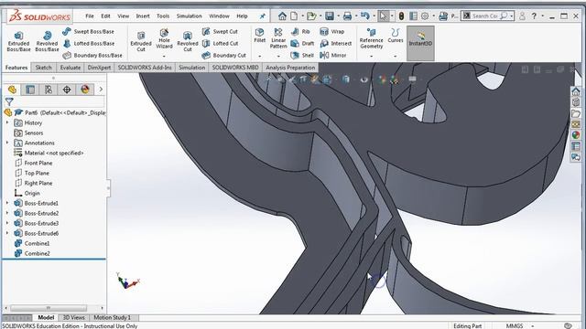The height and width of the screenshot is (329, 586).
Task: Pin the menu bar with pushpin
Action: [263, 16]
